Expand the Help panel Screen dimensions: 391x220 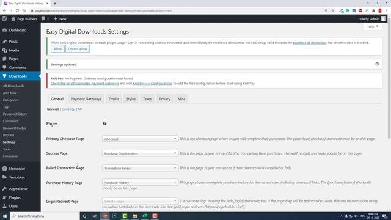pos(373,26)
